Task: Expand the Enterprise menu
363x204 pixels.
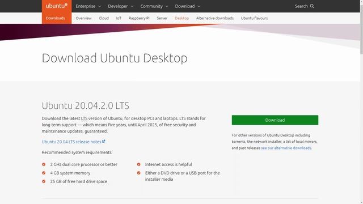Action: (88, 6)
